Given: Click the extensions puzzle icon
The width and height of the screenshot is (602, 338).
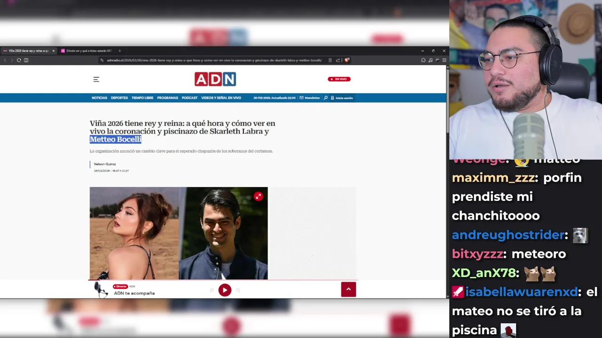Looking at the screenshot, I should pyautogui.click(x=423, y=60).
